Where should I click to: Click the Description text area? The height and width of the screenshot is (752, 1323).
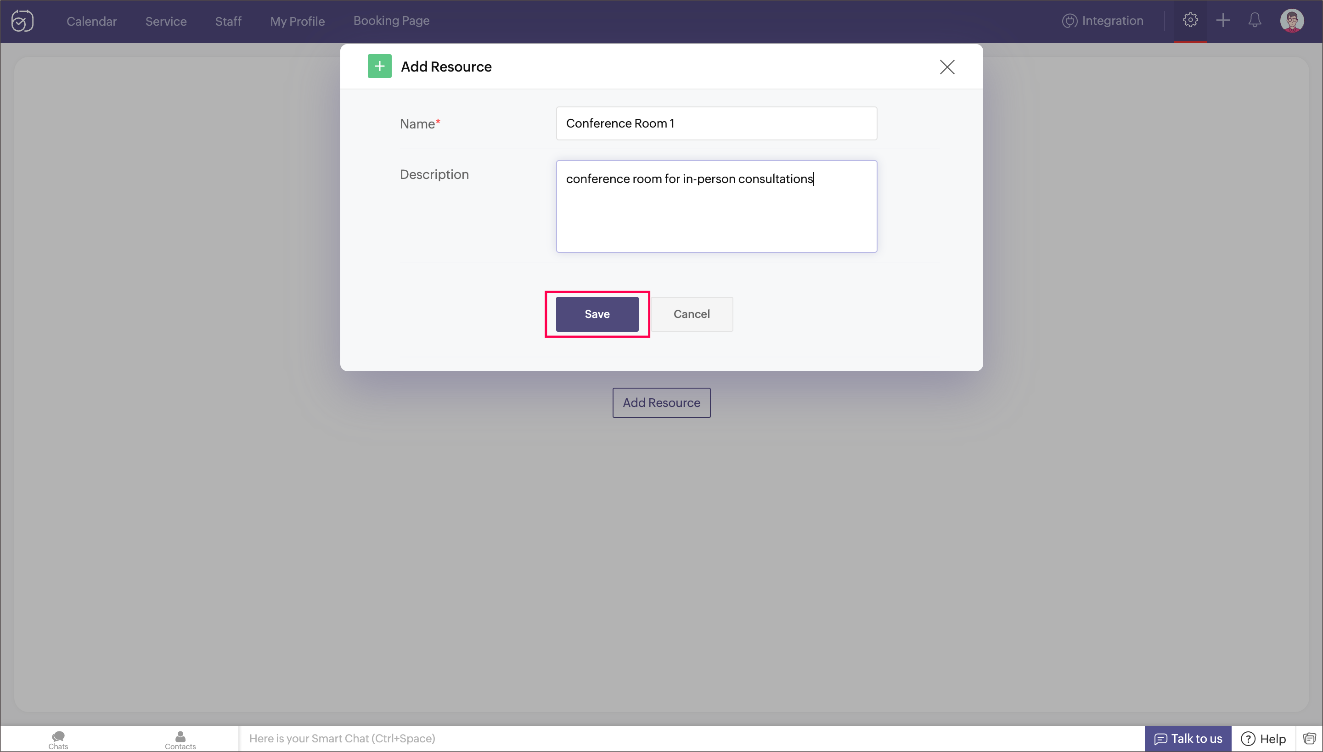[x=716, y=206]
